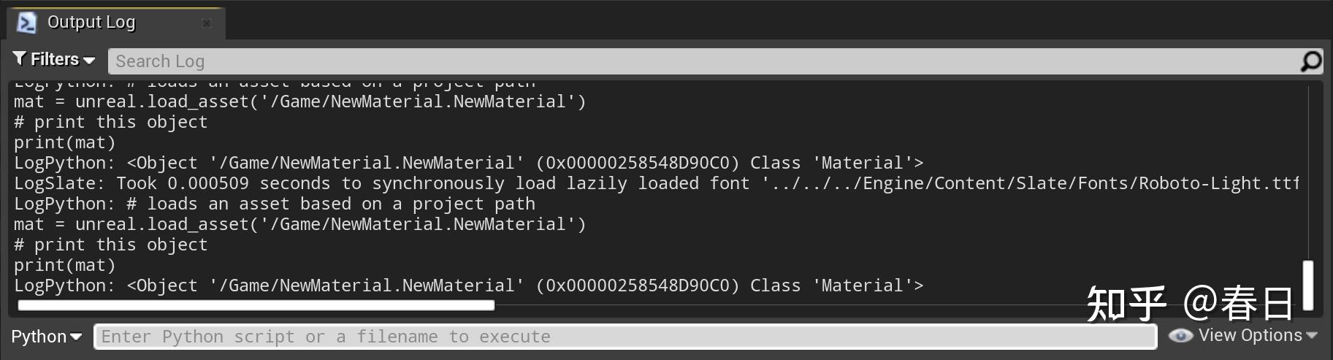Click the last LogPython Material output line

pyautogui.click(x=468, y=286)
